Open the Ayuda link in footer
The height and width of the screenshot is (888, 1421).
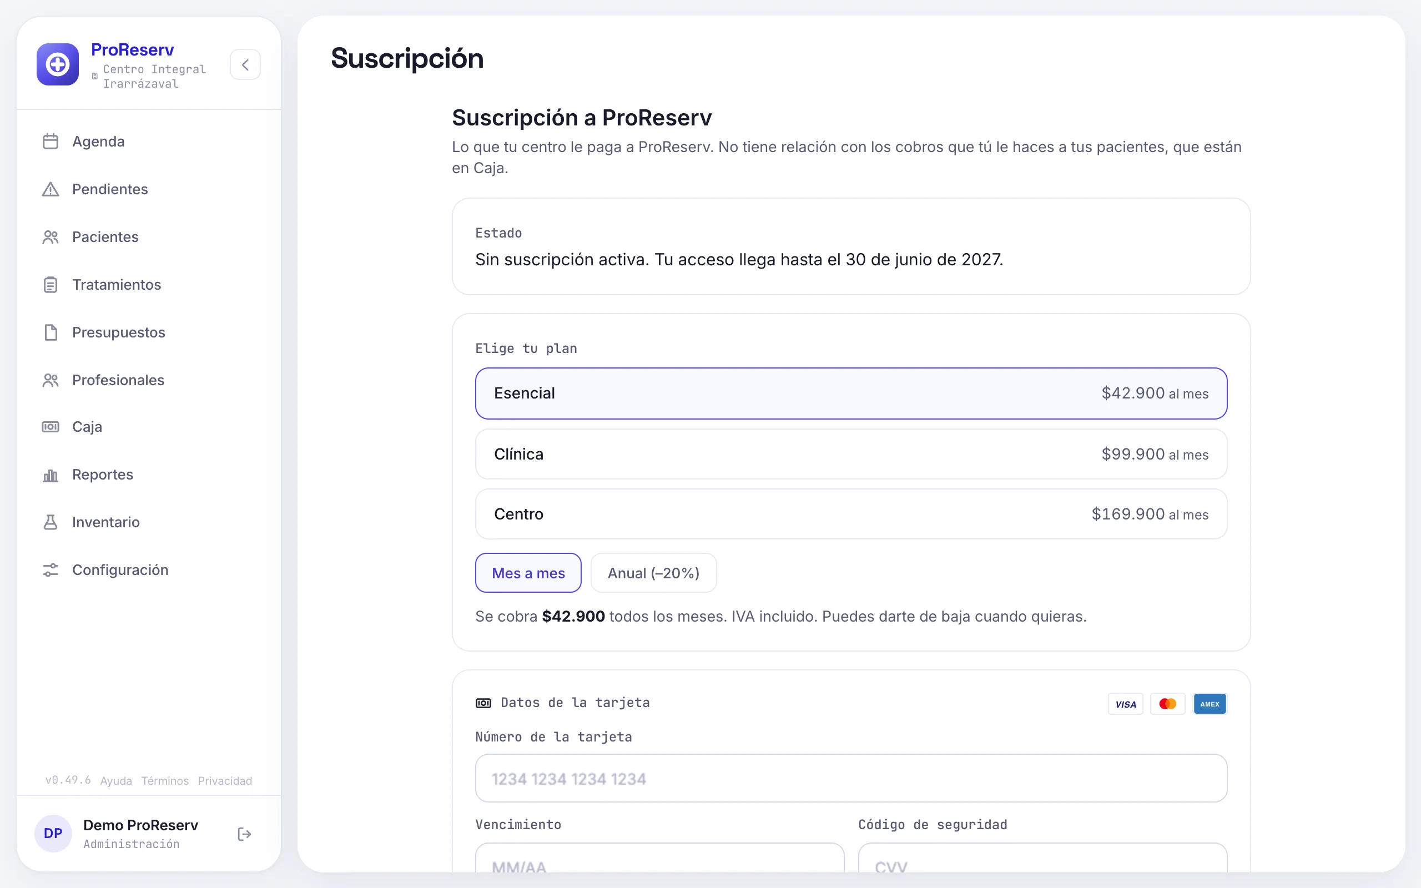(x=116, y=780)
